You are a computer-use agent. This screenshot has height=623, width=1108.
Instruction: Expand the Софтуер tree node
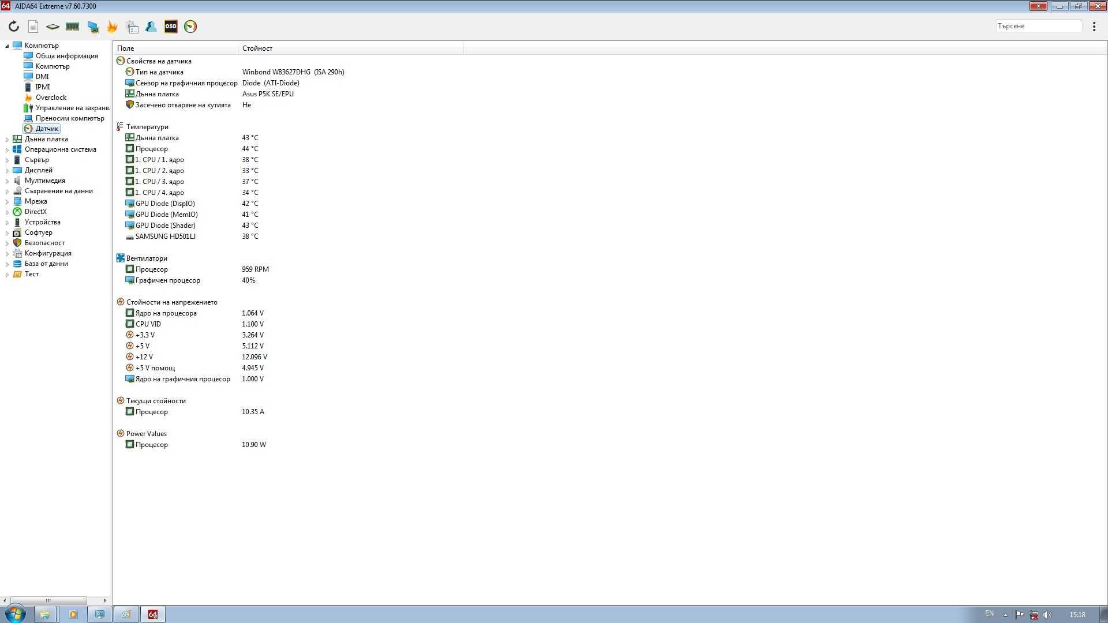click(7, 232)
